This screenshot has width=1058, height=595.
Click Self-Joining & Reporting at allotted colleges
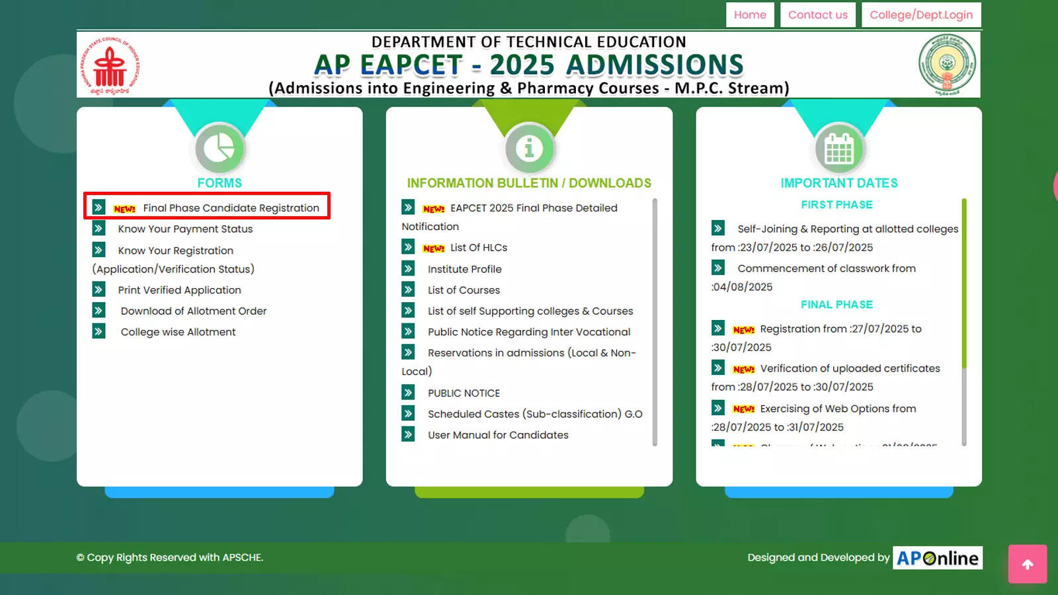[834, 238]
